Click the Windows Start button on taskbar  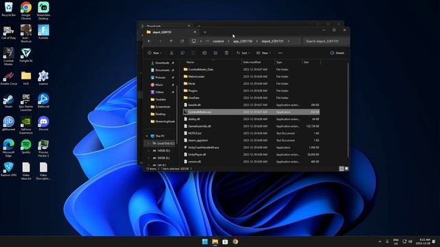click(x=205, y=242)
